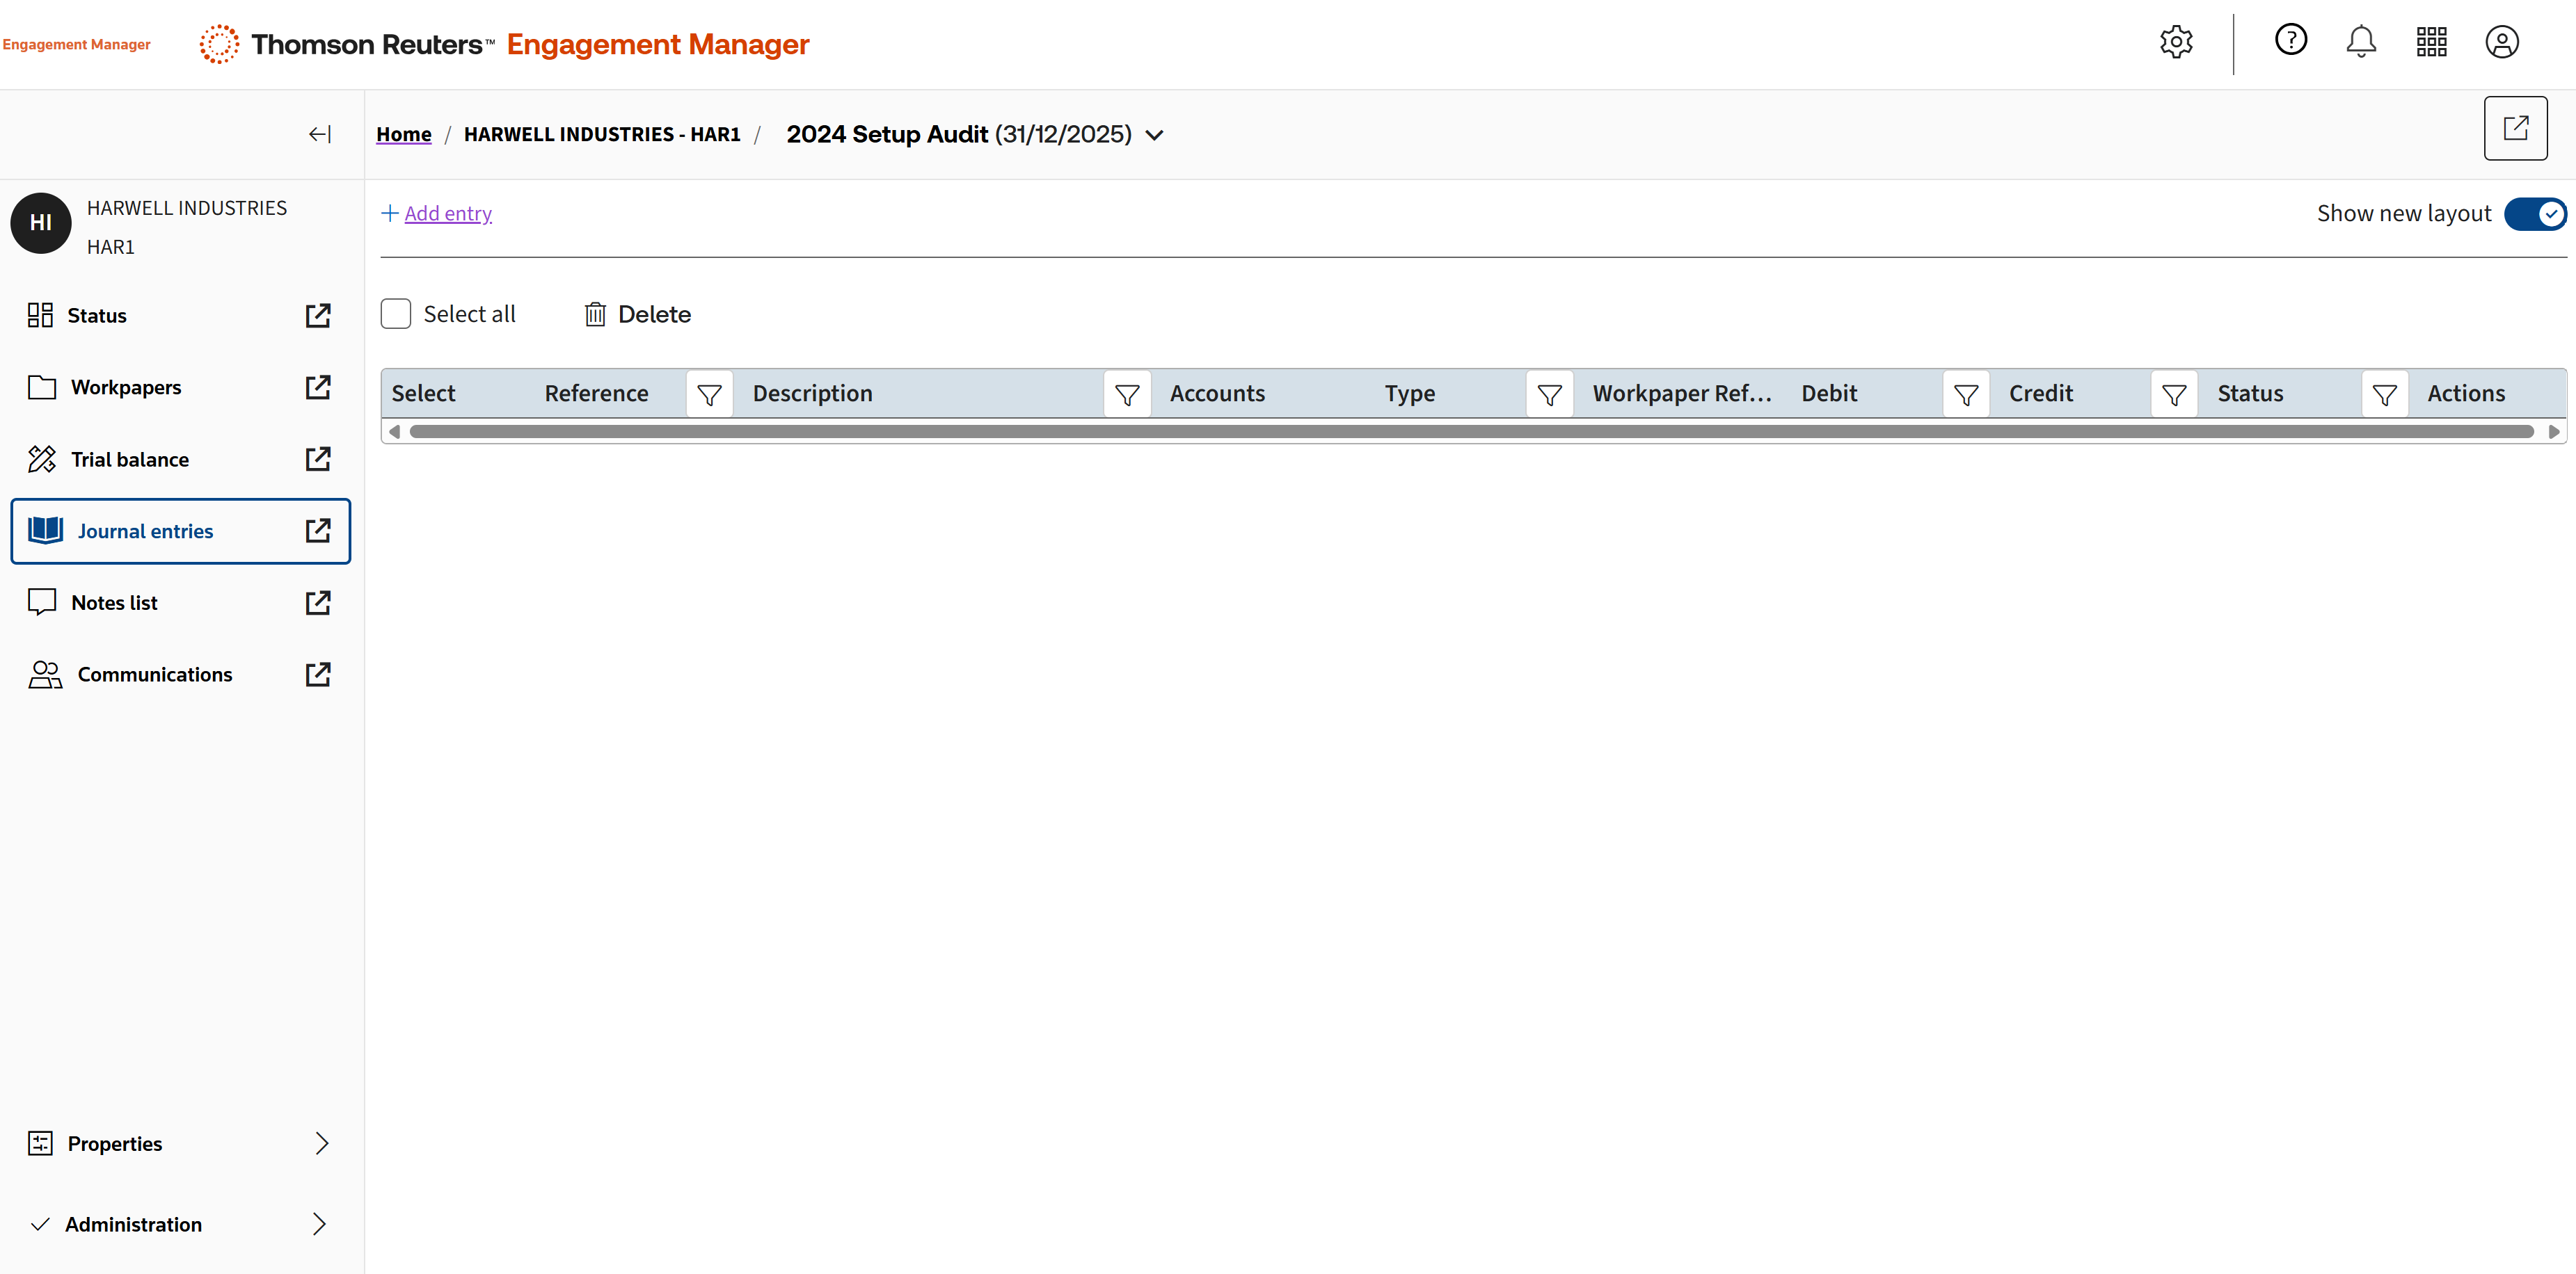The width and height of the screenshot is (2576, 1274).
Task: Expand the Properties section
Action: 321,1143
